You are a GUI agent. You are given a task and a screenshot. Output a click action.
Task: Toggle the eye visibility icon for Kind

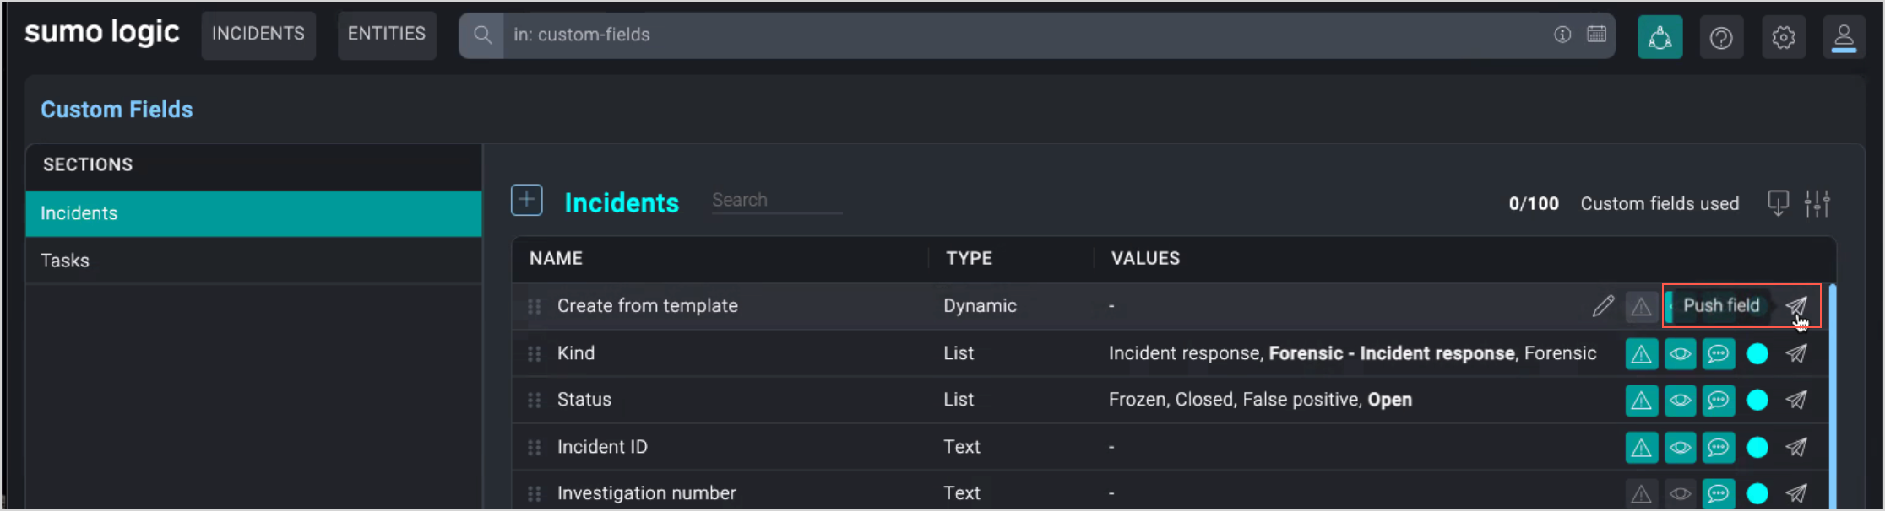[x=1680, y=353]
